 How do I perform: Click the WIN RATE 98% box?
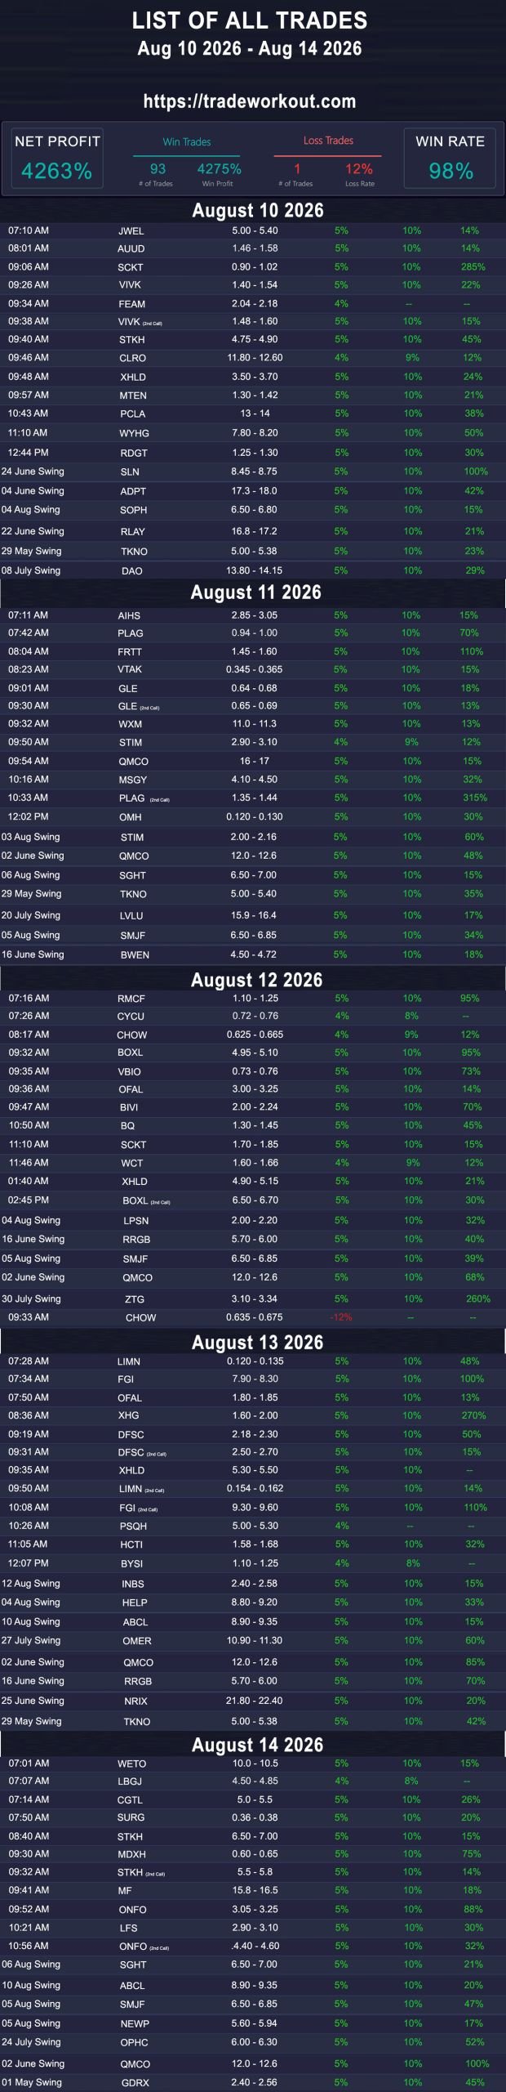coord(451,158)
